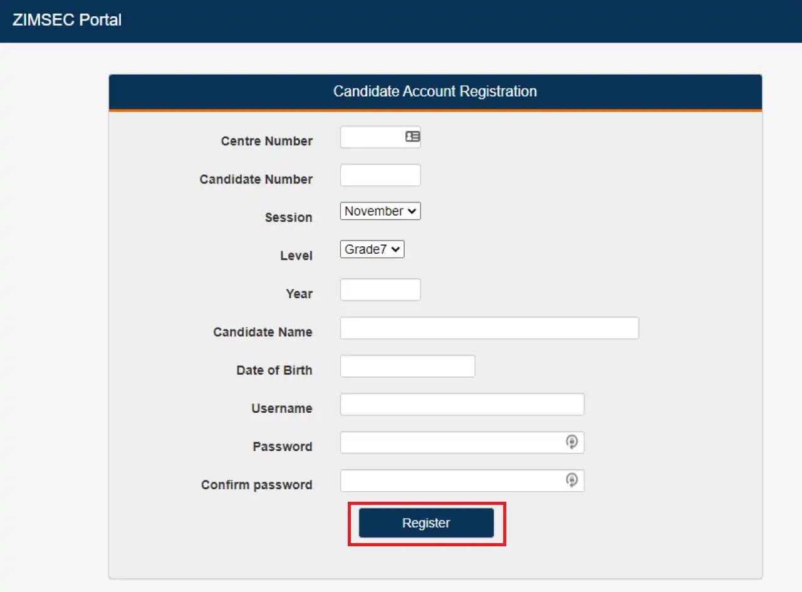Click the Candidate Account Registration header
This screenshot has width=802, height=592.
click(435, 91)
